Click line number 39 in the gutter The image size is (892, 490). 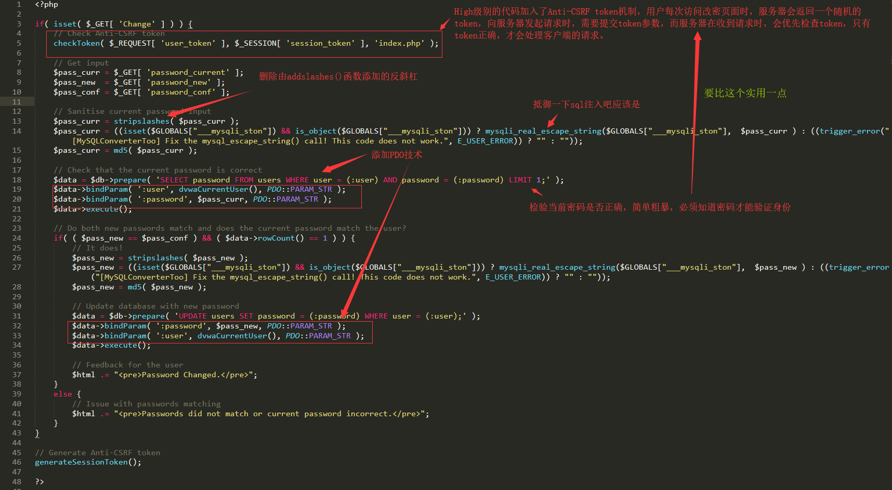point(17,394)
